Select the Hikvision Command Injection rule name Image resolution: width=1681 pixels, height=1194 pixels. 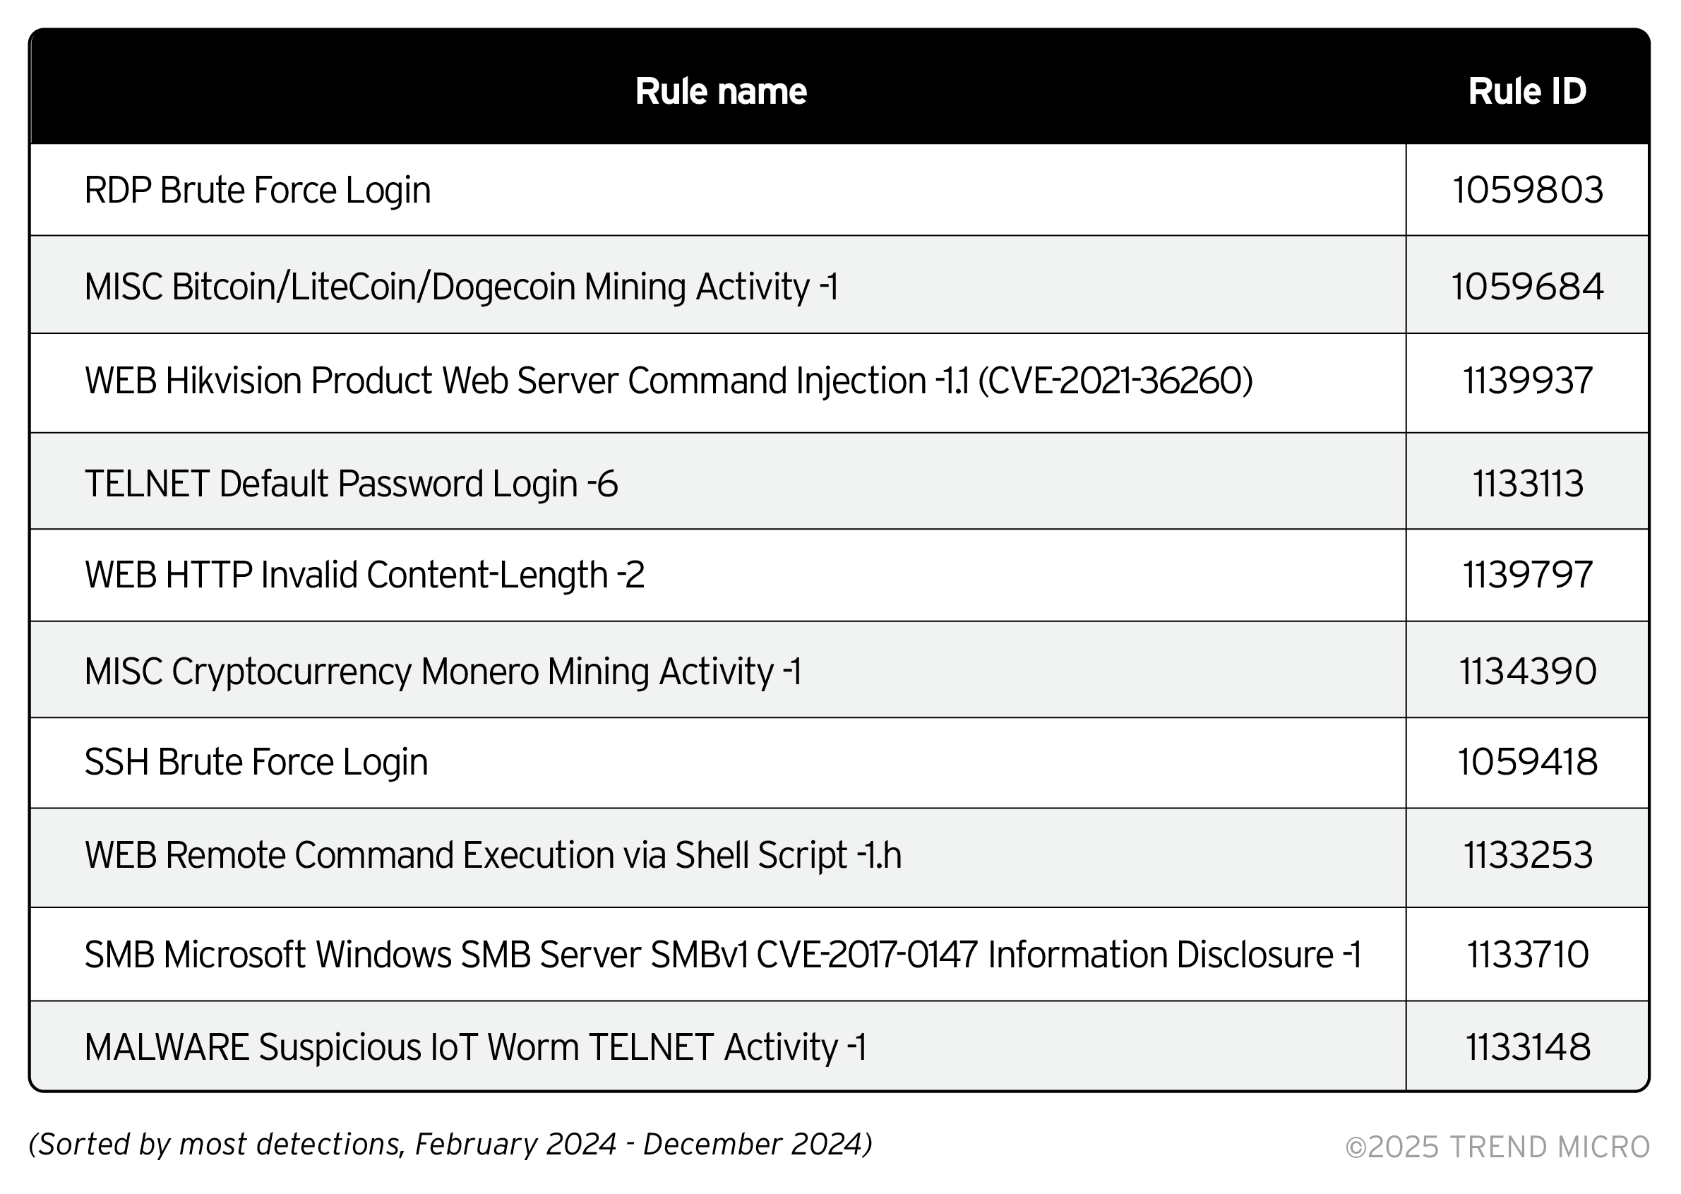coord(668,381)
